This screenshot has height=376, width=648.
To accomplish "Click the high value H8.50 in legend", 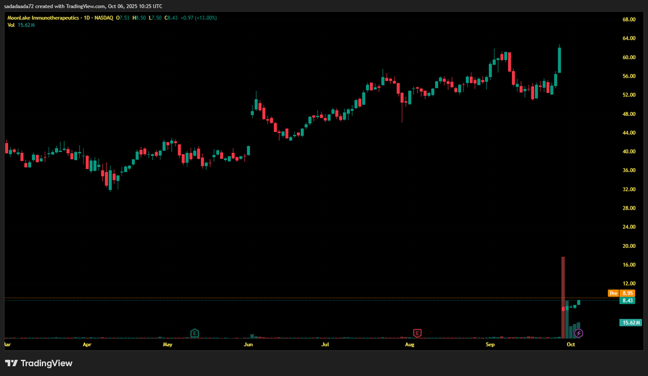I will pos(138,18).
